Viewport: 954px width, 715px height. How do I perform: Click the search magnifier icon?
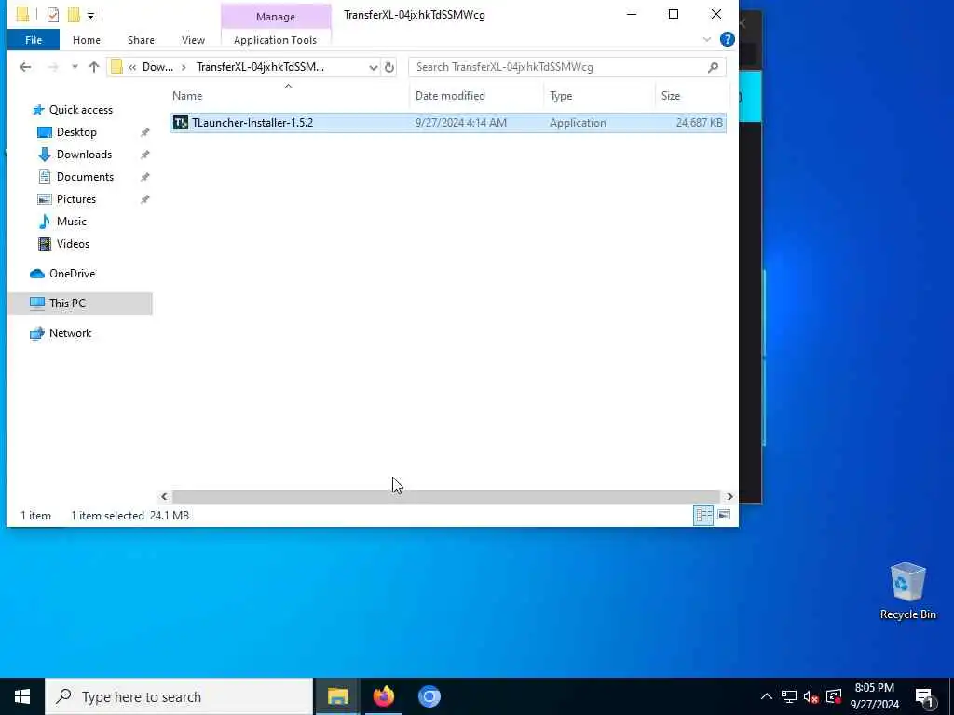pyautogui.click(x=713, y=67)
